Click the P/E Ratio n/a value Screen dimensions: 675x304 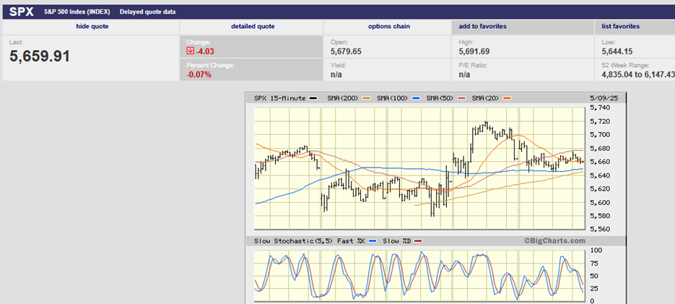[x=464, y=74]
